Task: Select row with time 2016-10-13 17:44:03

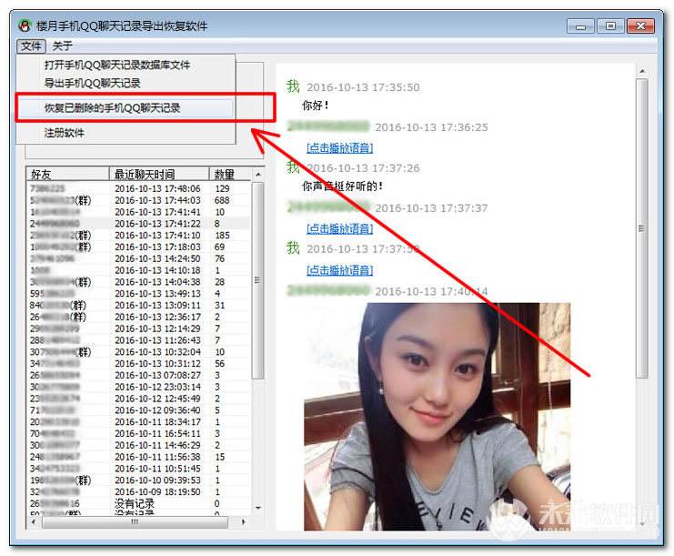Action: pyautogui.click(x=138, y=200)
